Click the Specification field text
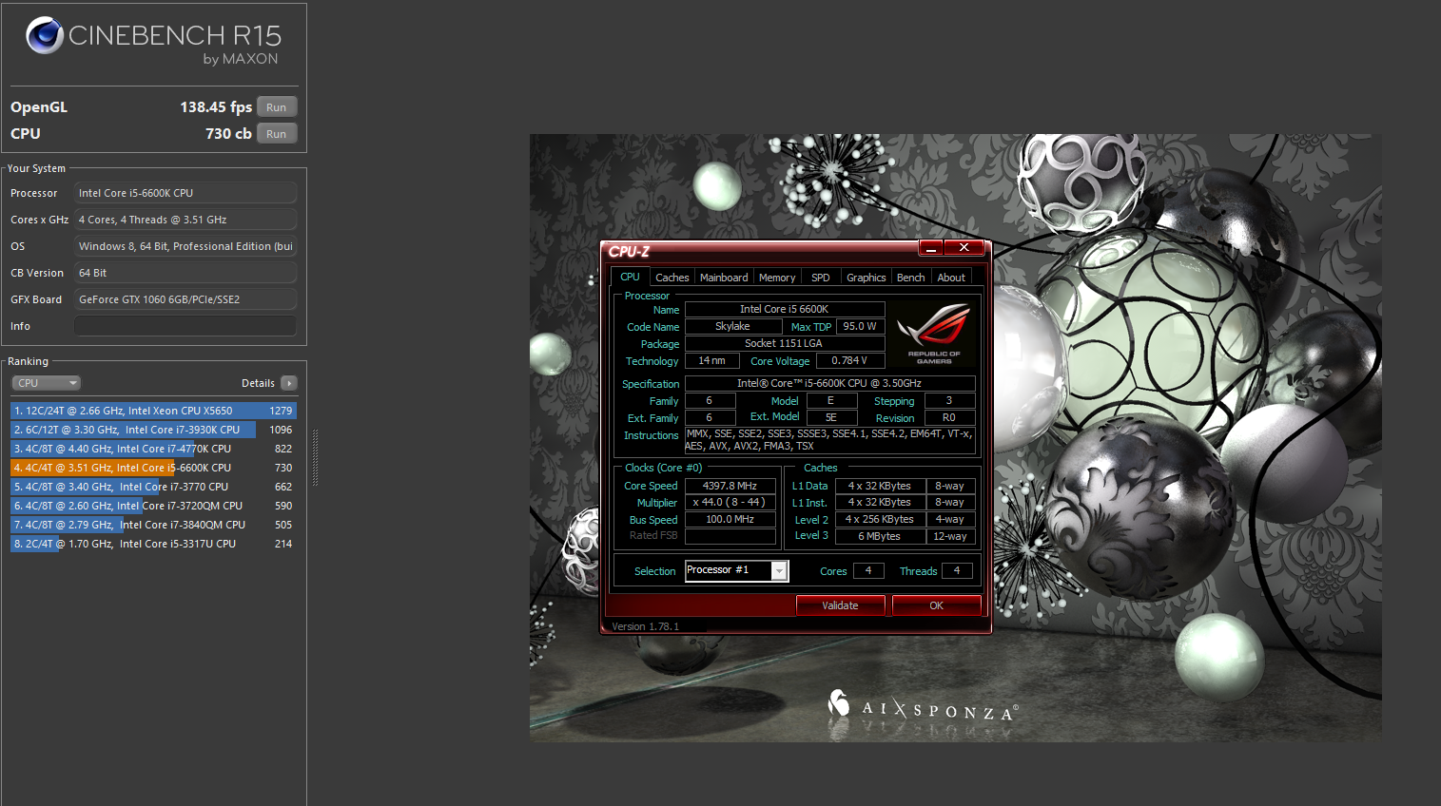 pos(829,383)
